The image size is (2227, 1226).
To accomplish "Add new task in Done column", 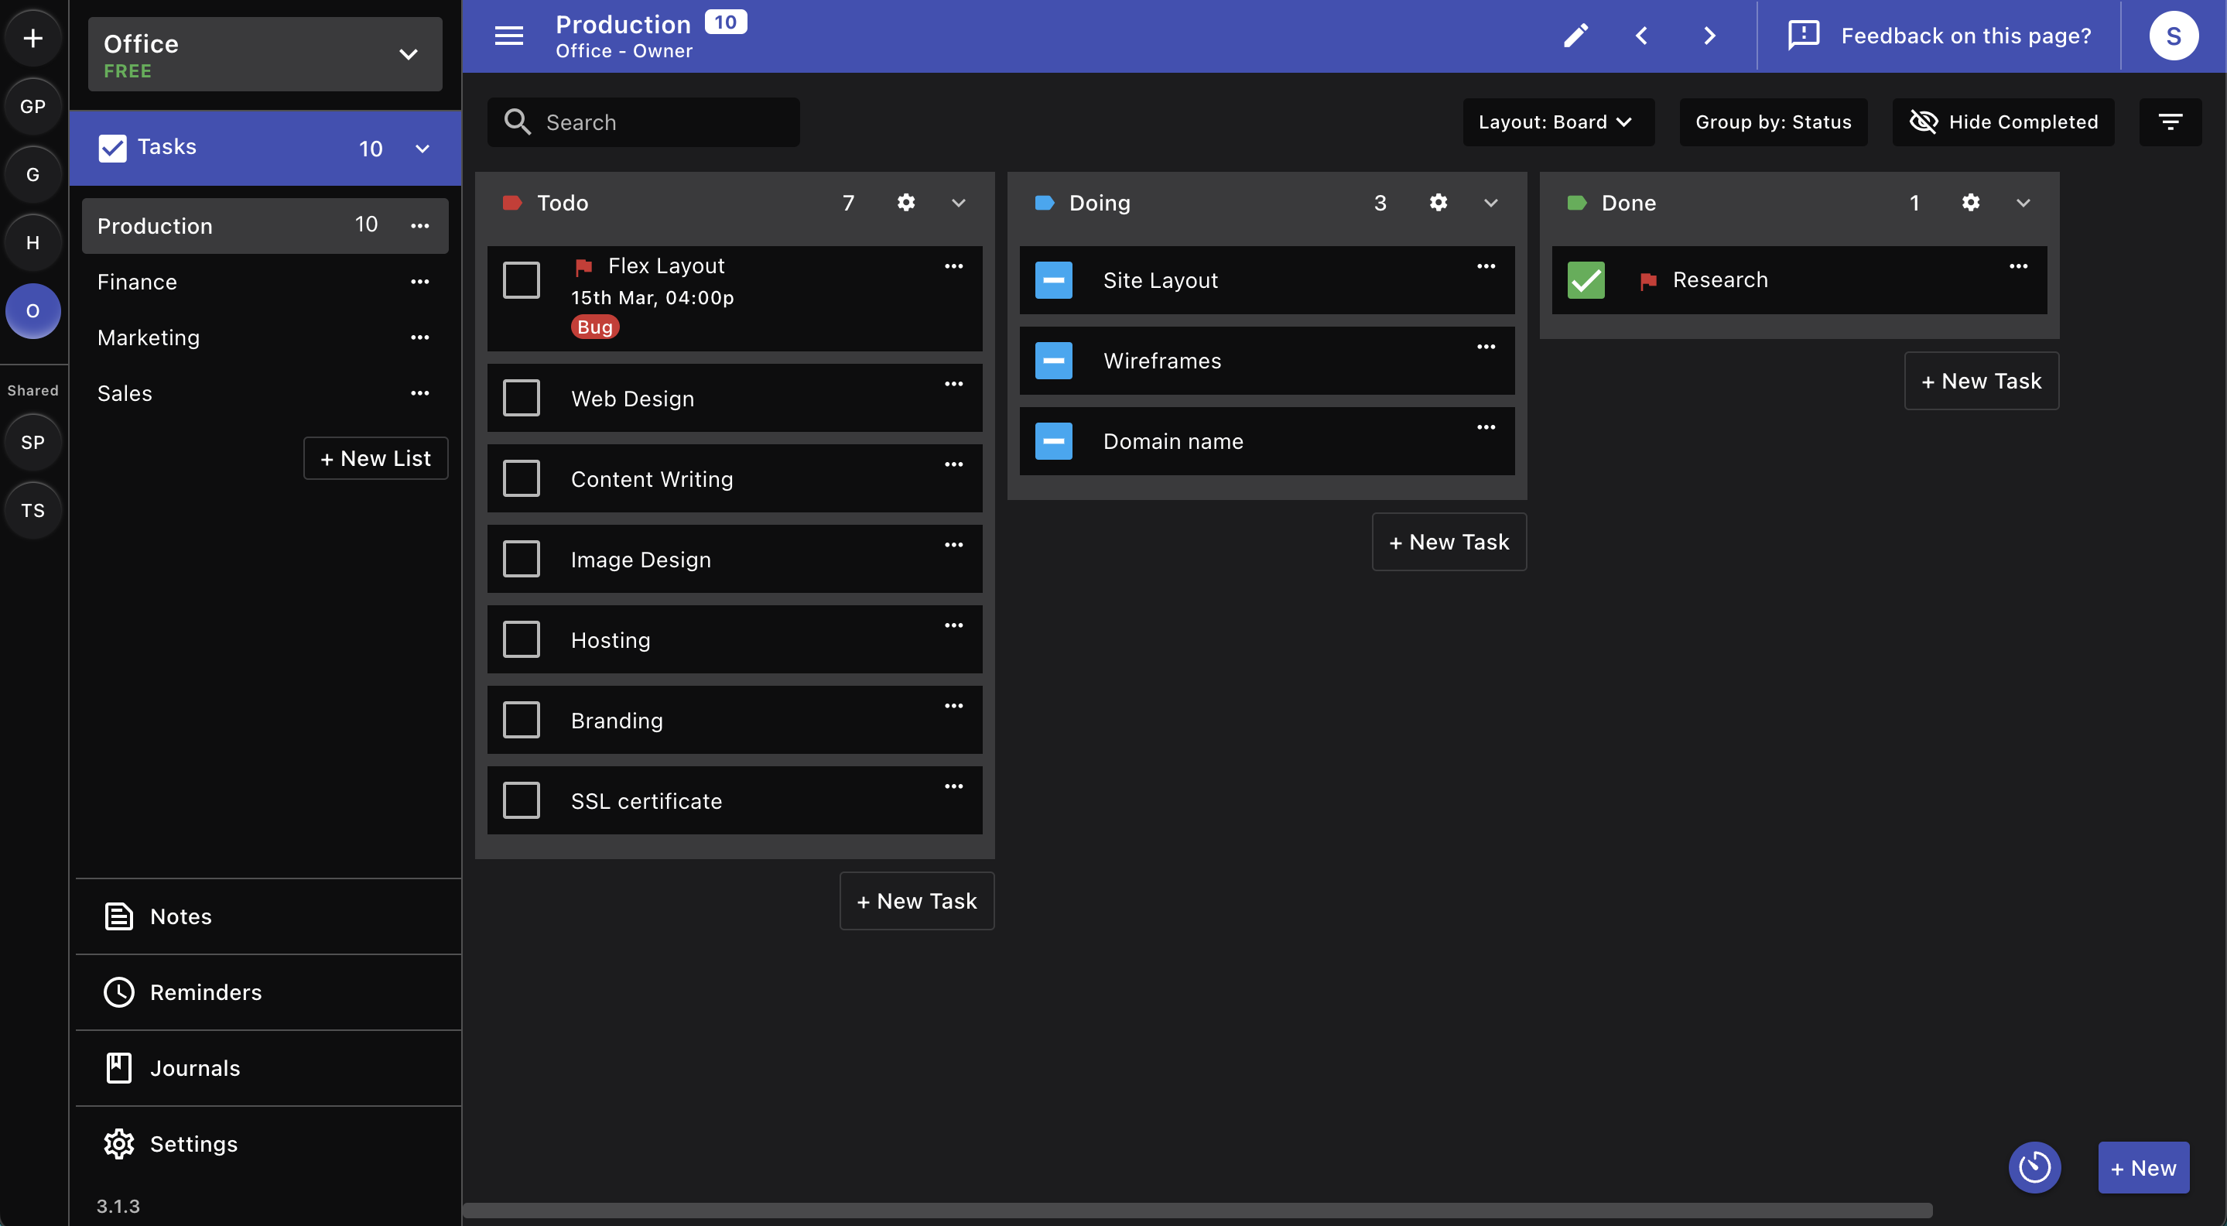I will coord(1982,382).
